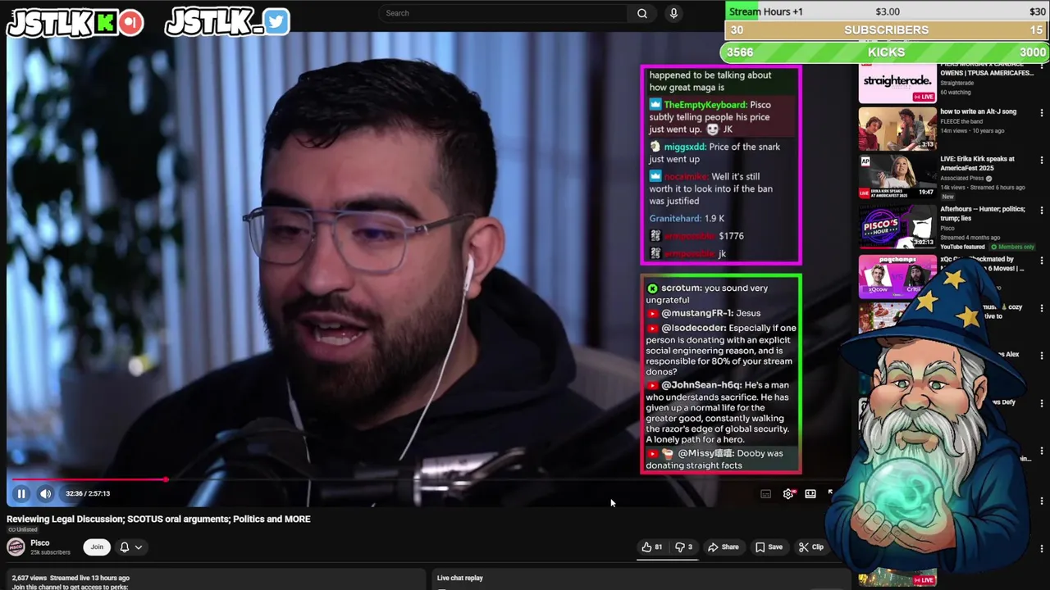
Task: Open the Pisco channel avatar
Action: (x=16, y=547)
